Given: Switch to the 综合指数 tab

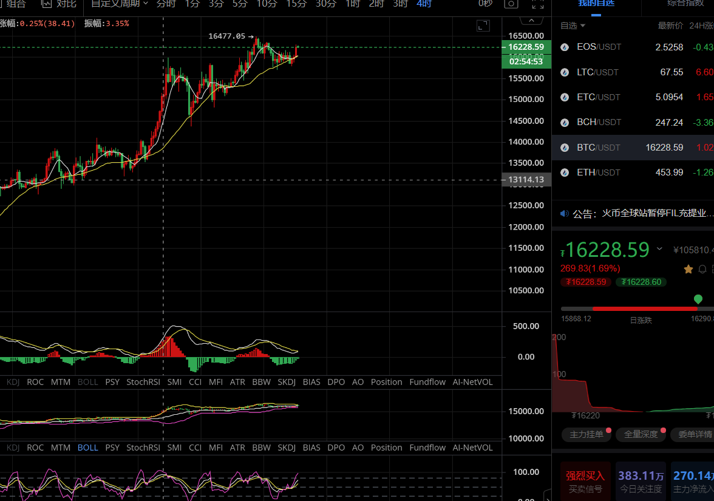Looking at the screenshot, I should click(x=687, y=4).
